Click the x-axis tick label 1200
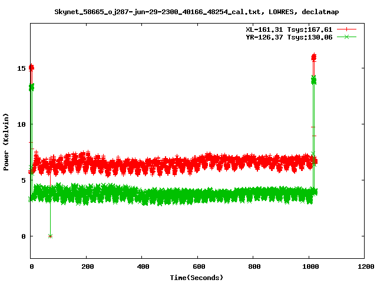This screenshot has width=377, height=283. pyautogui.click(x=366, y=266)
